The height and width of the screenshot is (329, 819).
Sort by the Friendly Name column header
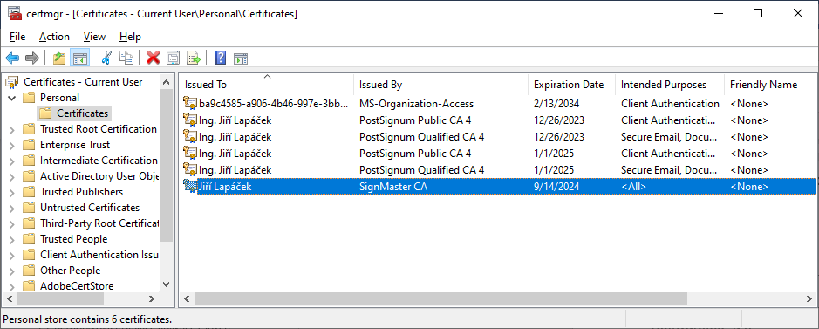click(x=770, y=85)
